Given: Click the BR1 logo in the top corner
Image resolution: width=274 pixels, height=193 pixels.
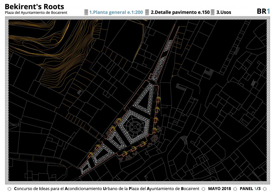Looking at the screenshot, I should click(x=263, y=11).
